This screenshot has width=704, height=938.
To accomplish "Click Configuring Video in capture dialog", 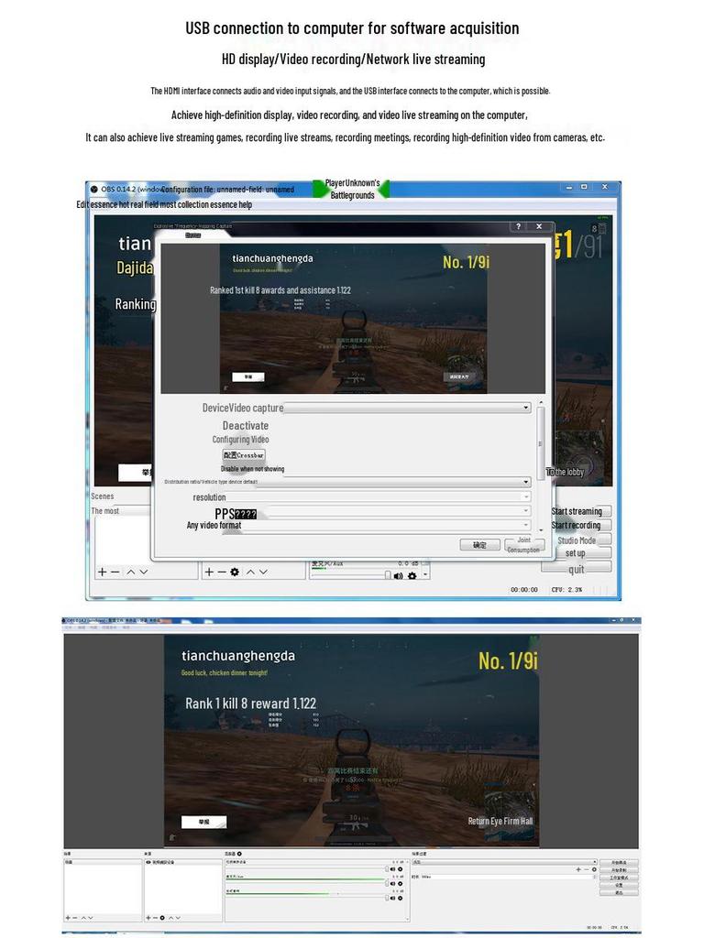I will (240, 439).
